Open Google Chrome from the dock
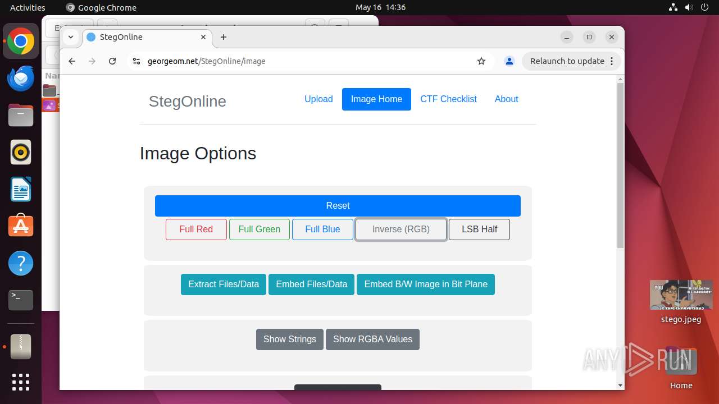Viewport: 719px width, 404px height. pyautogui.click(x=21, y=42)
